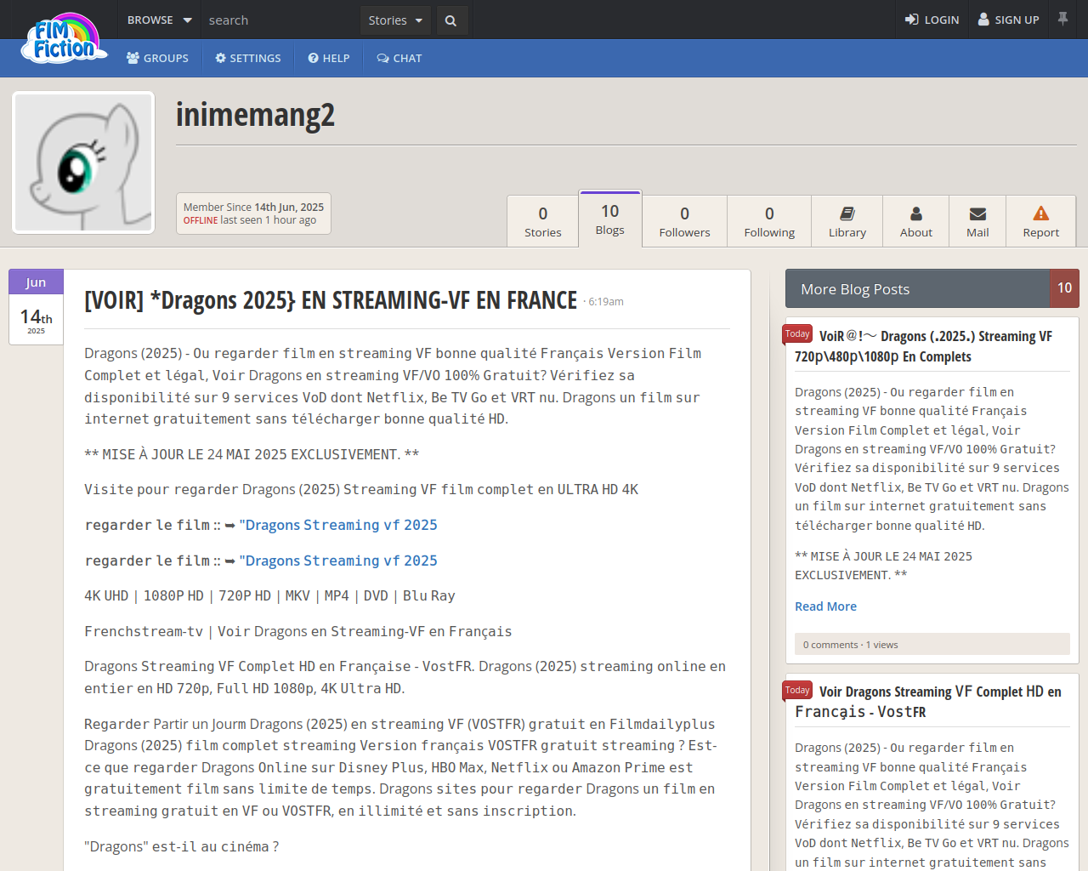Switch to the Stories tab
The image size is (1088, 871).
tap(542, 221)
